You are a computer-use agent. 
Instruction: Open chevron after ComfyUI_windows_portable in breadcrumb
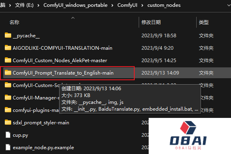tap(112, 6)
